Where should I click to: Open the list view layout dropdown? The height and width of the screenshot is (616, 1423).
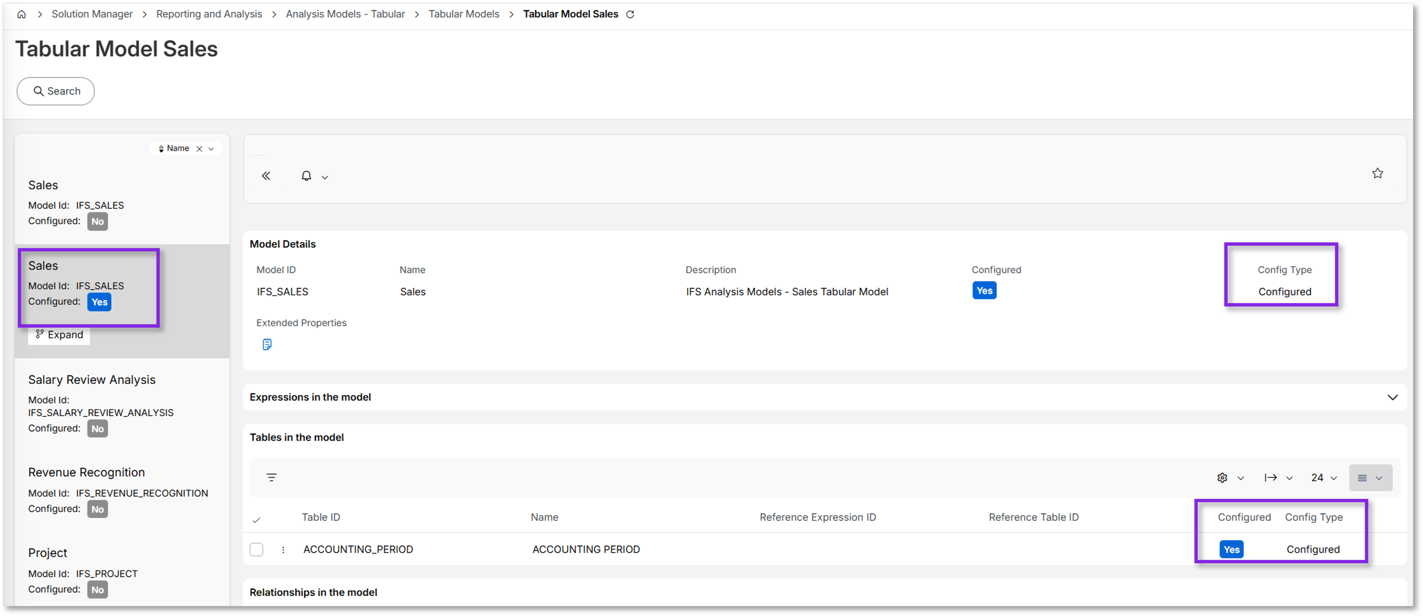(1370, 478)
